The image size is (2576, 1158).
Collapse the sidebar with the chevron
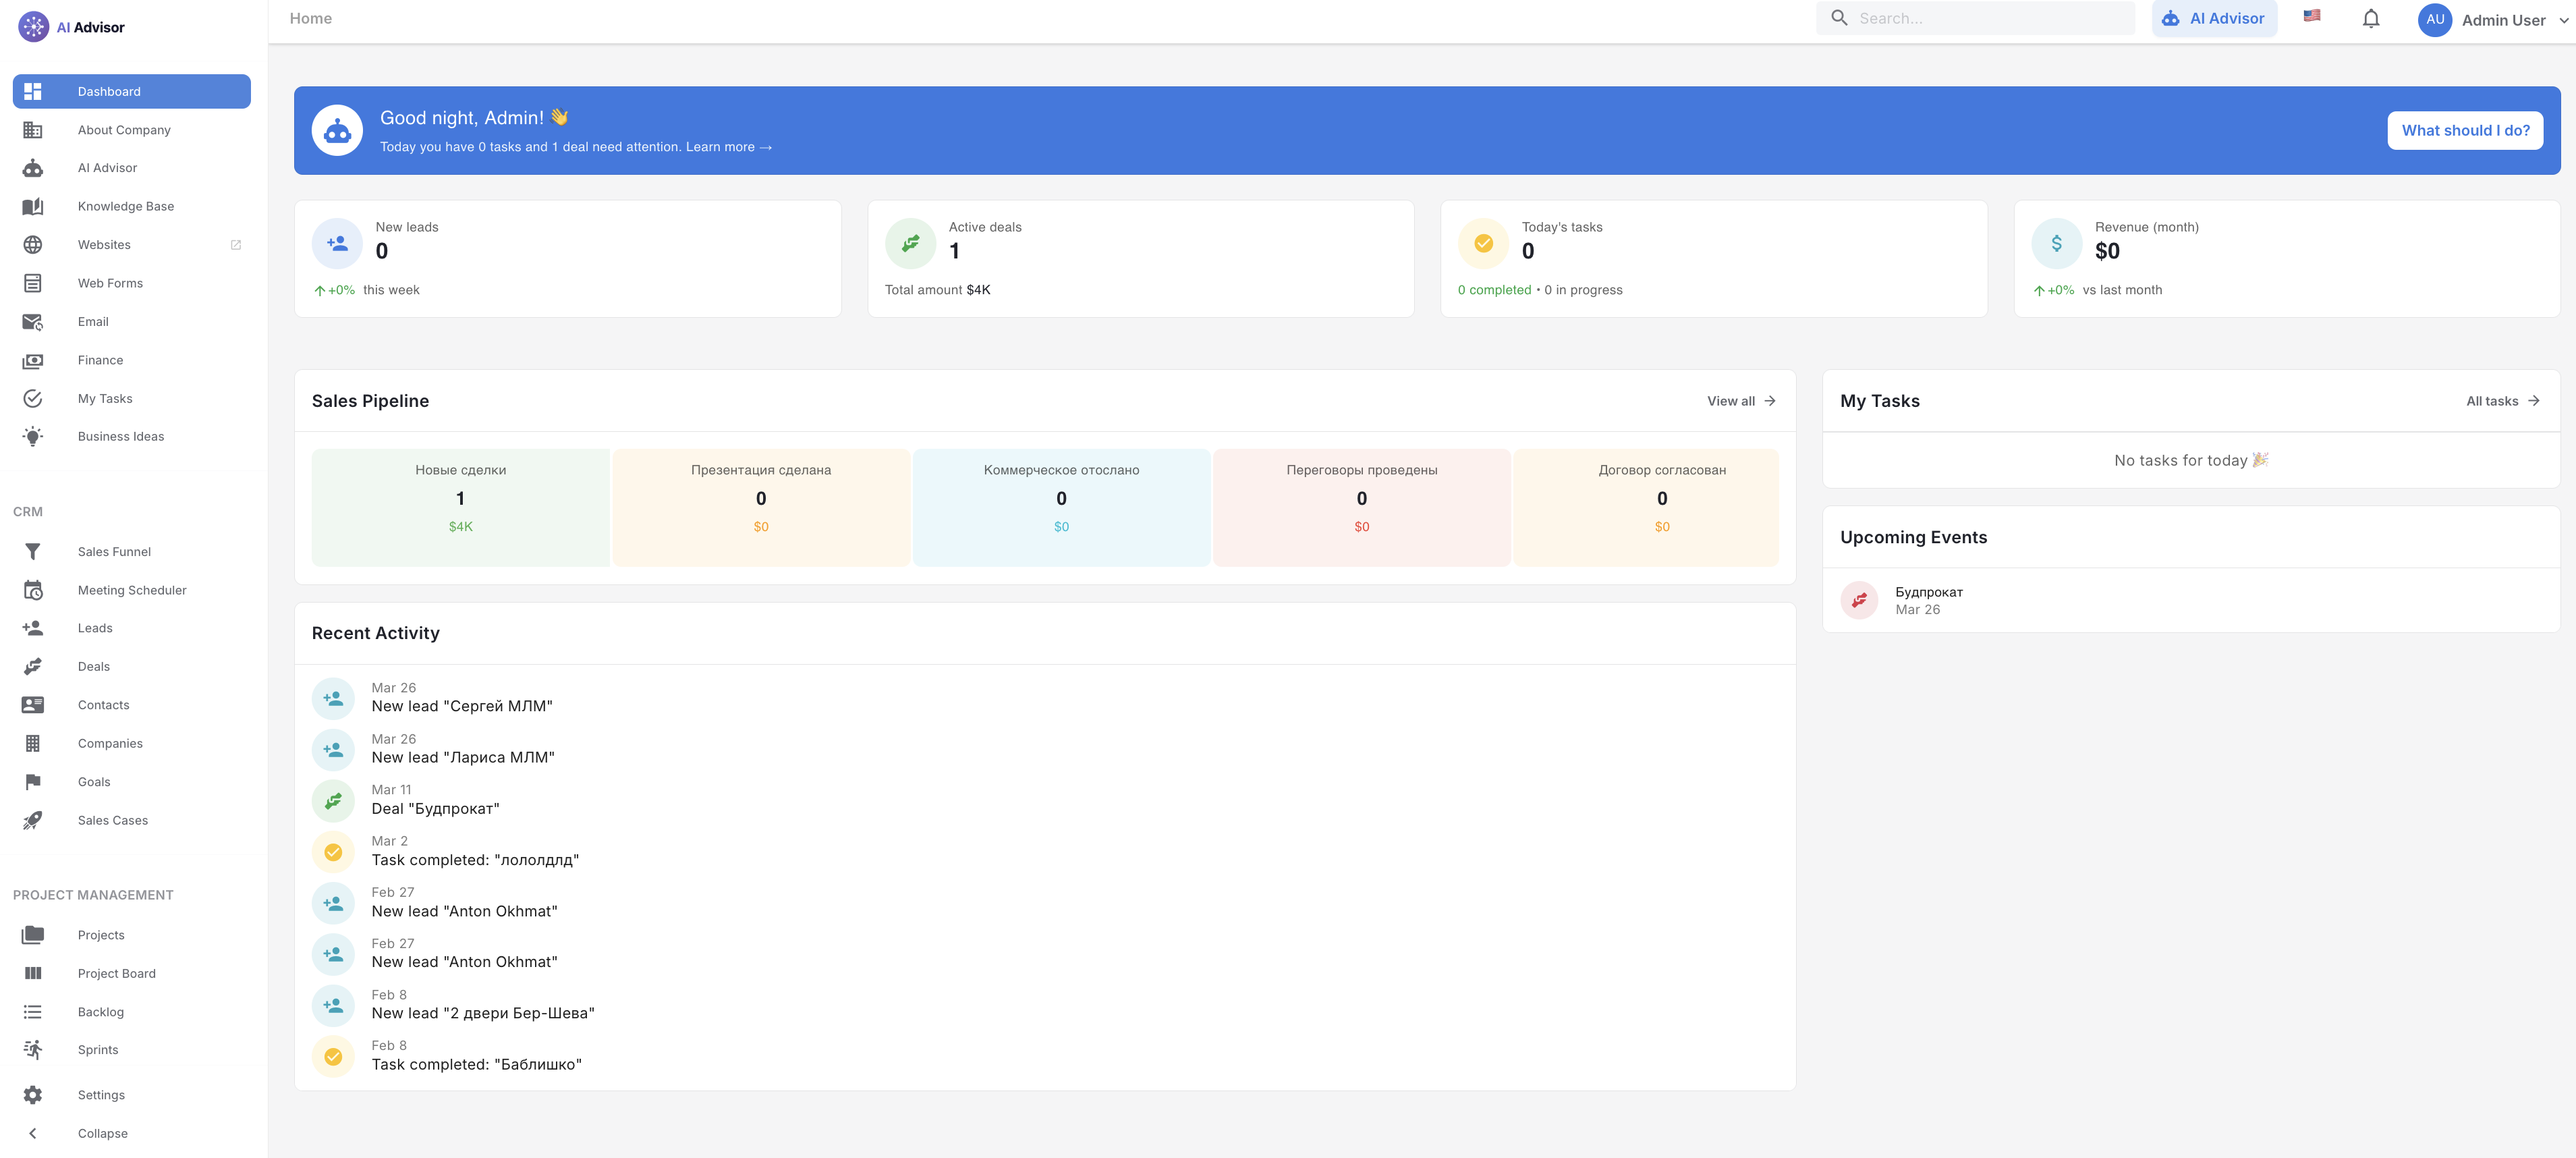point(33,1133)
